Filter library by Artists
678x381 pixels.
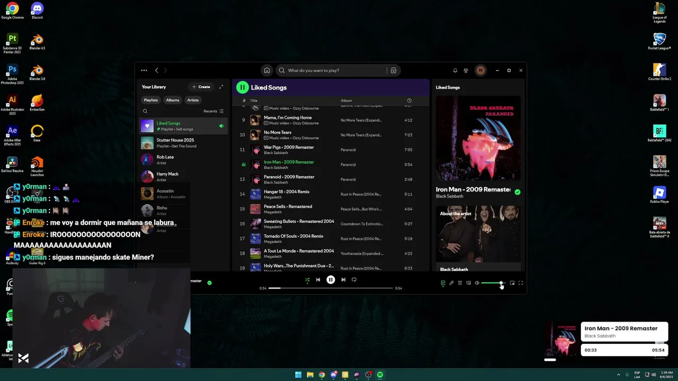pos(193,100)
